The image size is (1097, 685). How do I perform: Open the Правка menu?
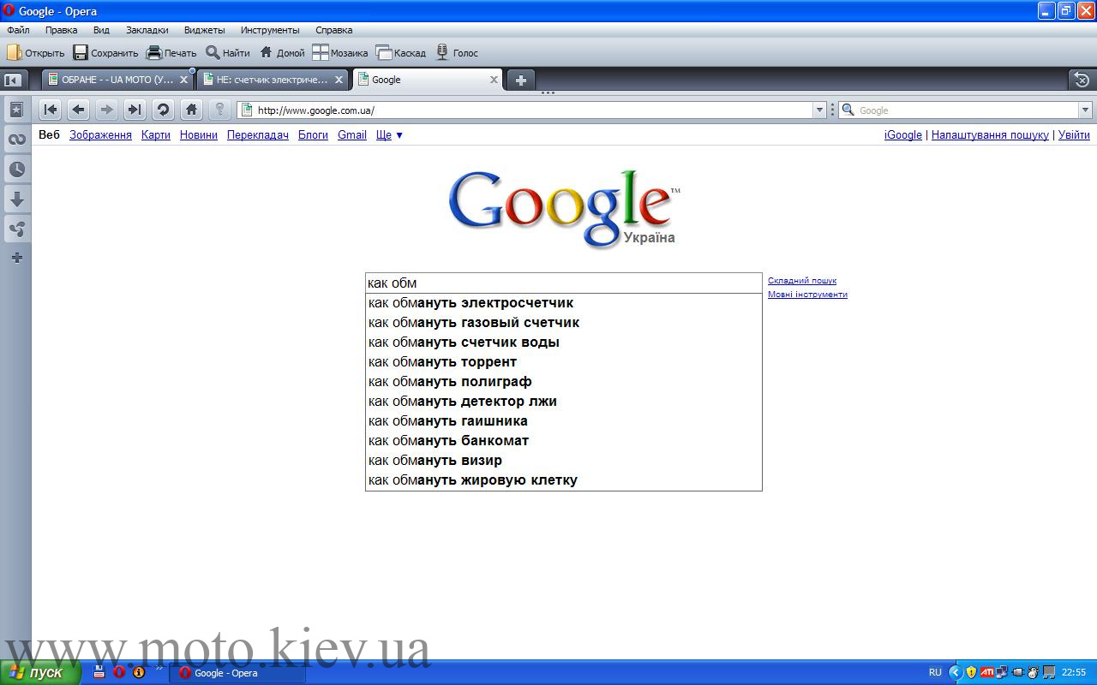(x=61, y=30)
